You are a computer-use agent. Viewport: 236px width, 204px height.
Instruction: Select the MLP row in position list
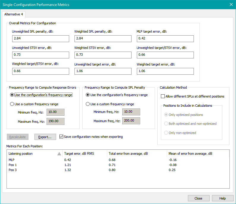118,160
